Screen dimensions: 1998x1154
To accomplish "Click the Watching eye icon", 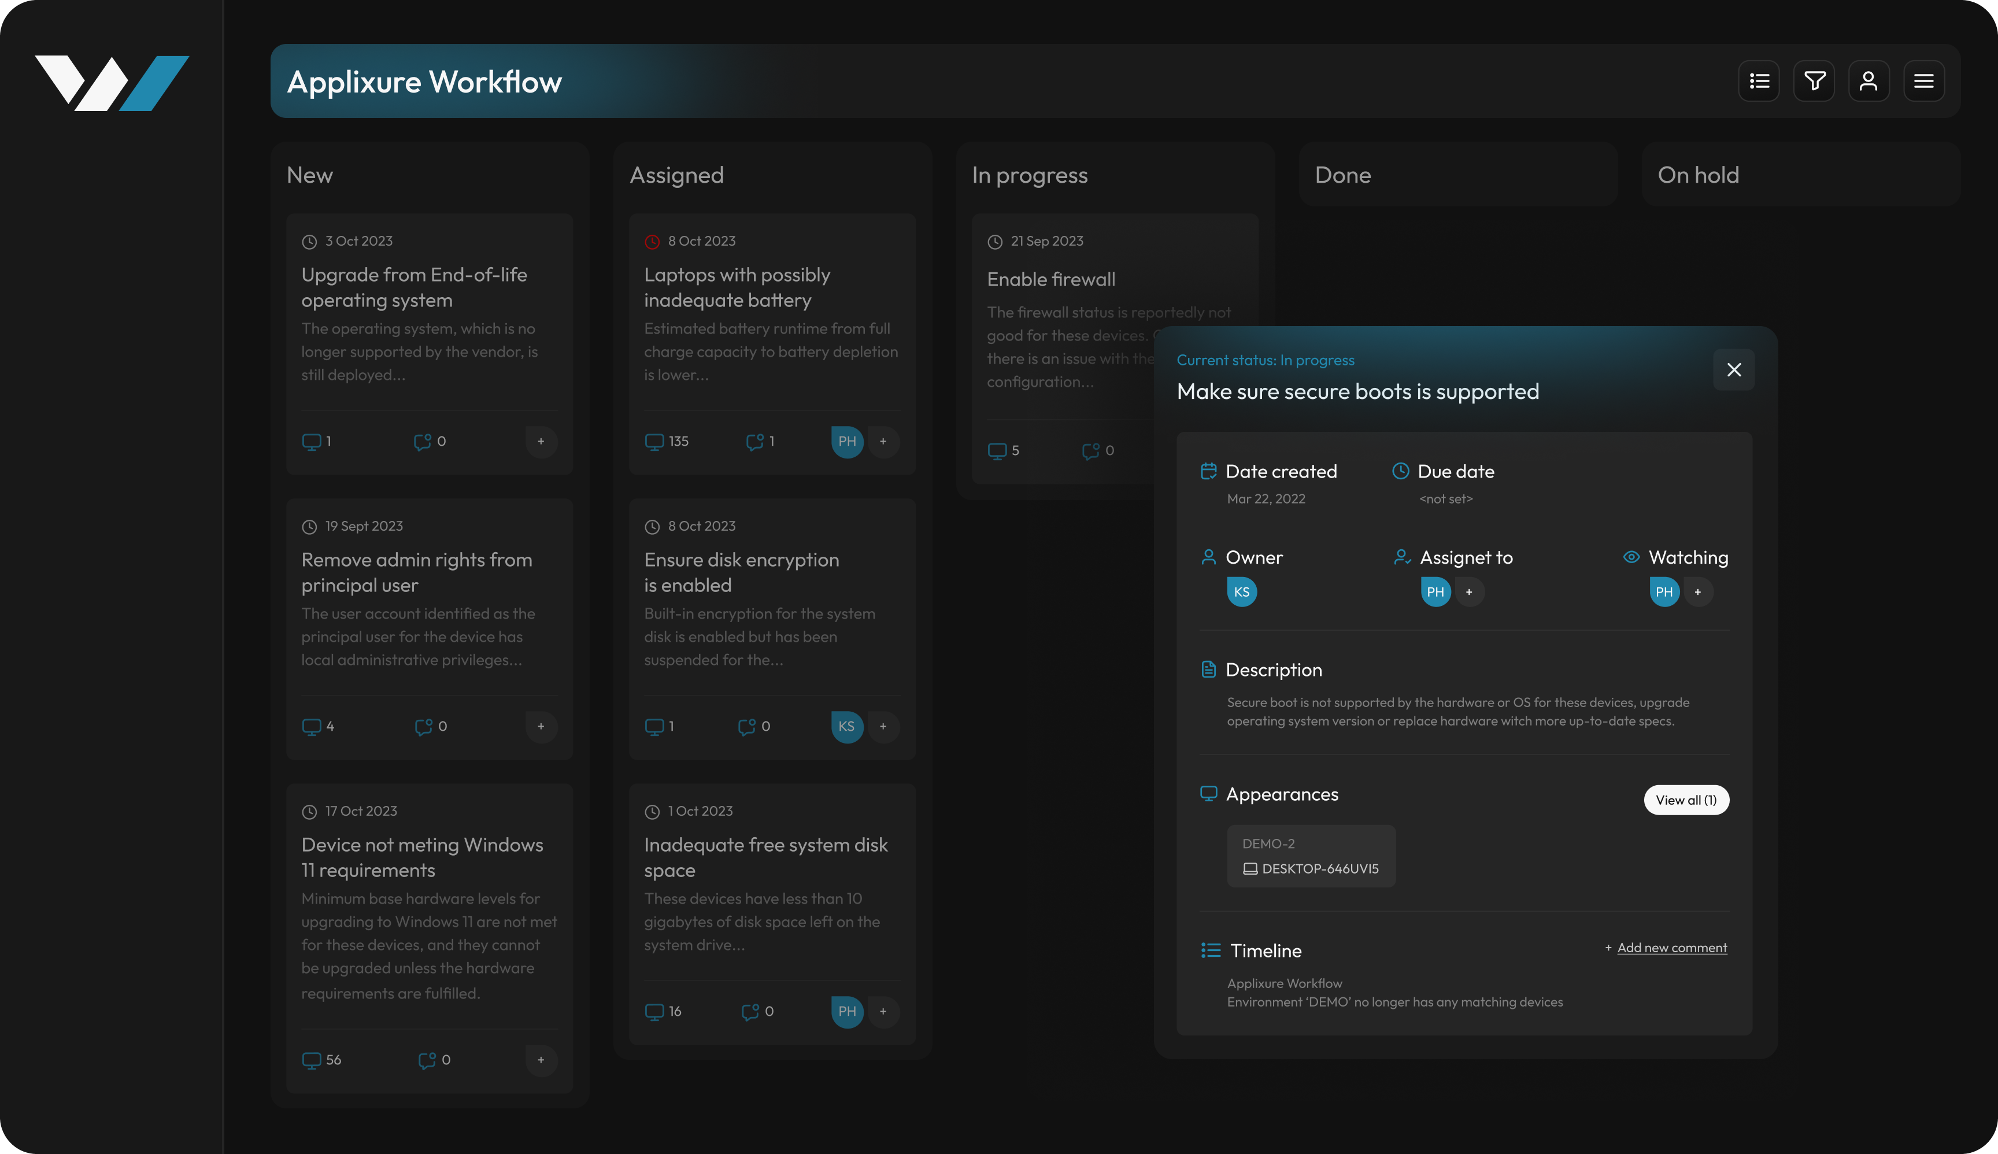I will tap(1631, 557).
